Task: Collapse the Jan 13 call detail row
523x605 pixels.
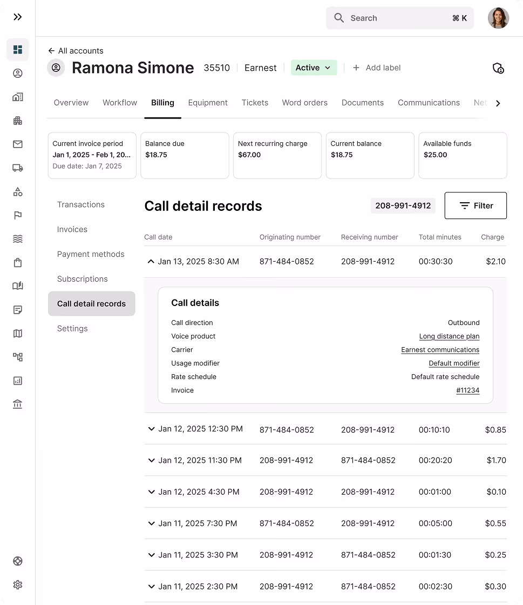Action: click(151, 261)
